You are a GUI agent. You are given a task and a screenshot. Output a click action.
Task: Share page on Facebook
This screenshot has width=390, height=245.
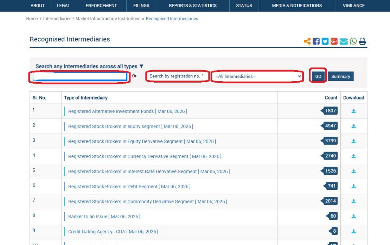click(316, 41)
